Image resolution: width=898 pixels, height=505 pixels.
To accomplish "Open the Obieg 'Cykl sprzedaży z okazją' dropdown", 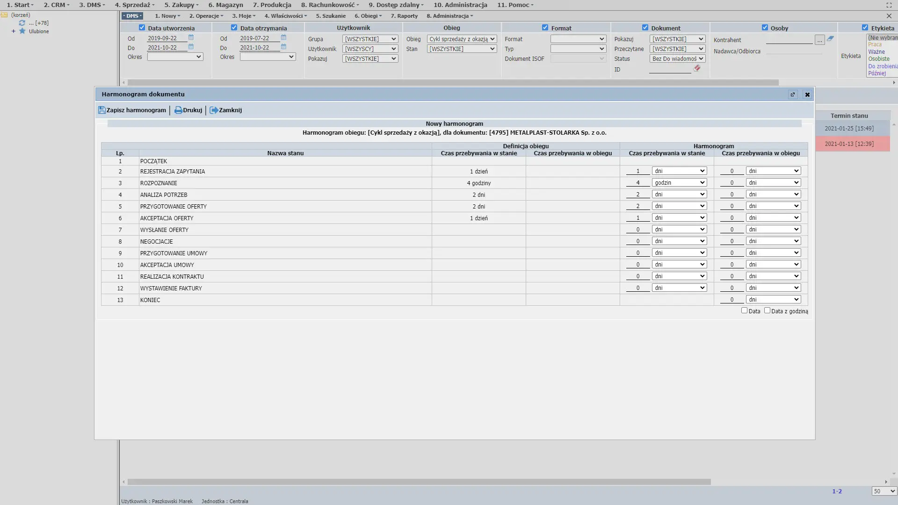I will [x=462, y=39].
